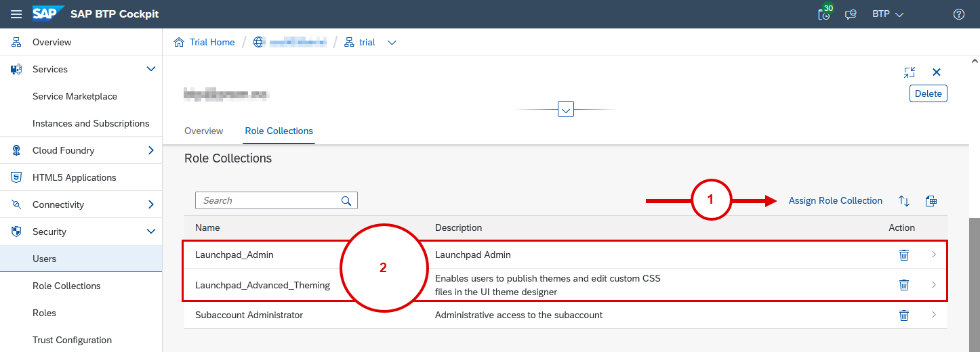The height and width of the screenshot is (352, 980).
Task: Click the Description column header
Action: point(458,227)
